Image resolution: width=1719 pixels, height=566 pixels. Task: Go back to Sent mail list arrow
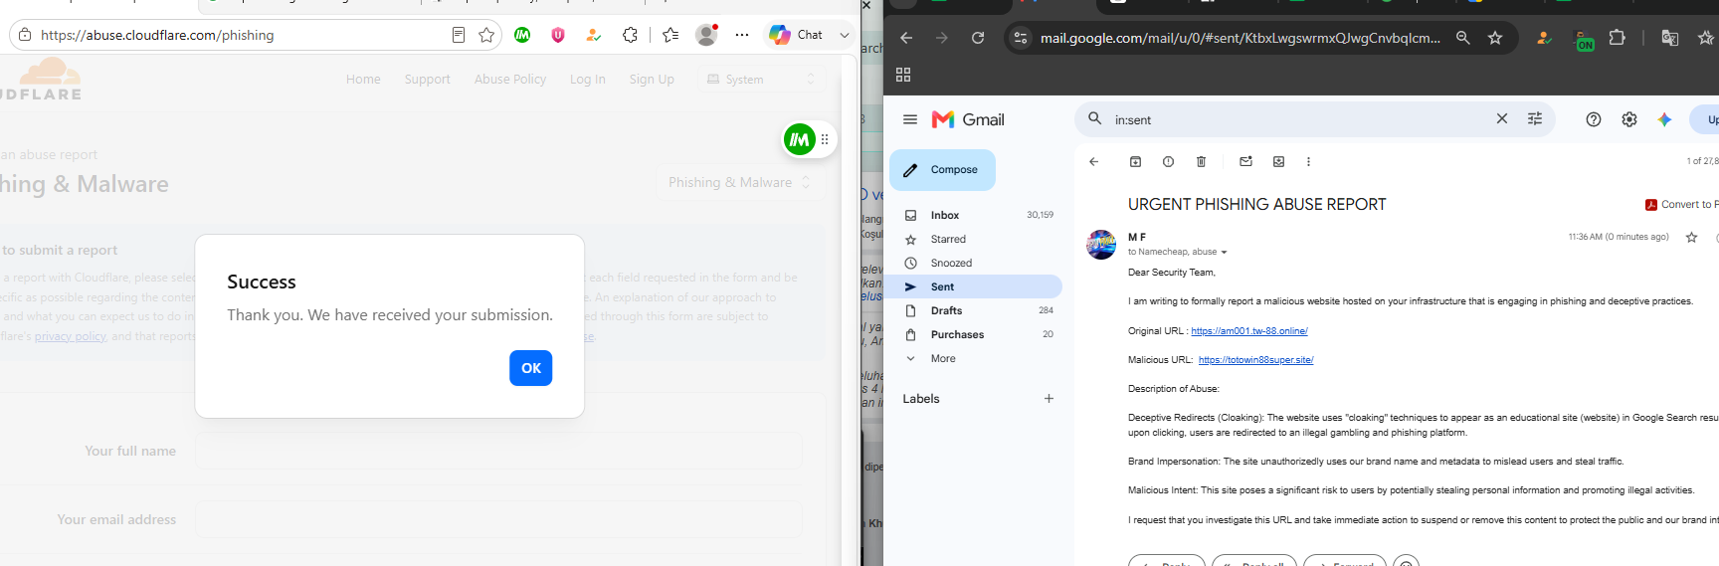click(1093, 161)
